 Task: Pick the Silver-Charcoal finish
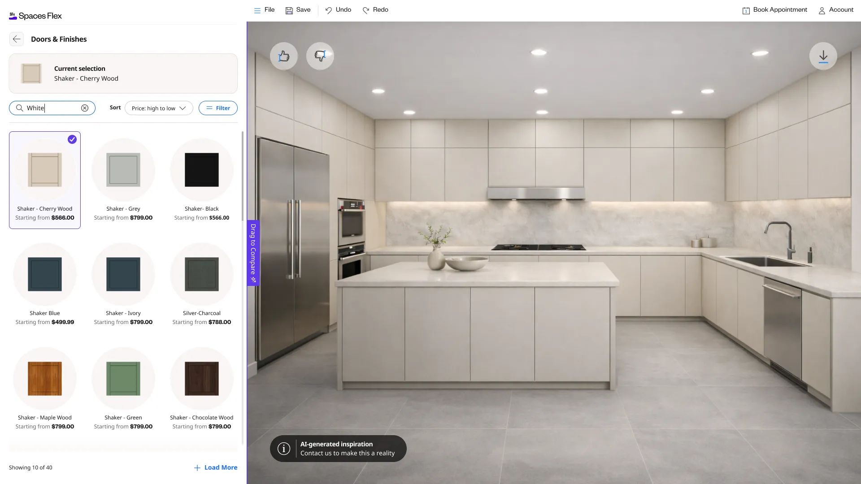tap(202, 285)
